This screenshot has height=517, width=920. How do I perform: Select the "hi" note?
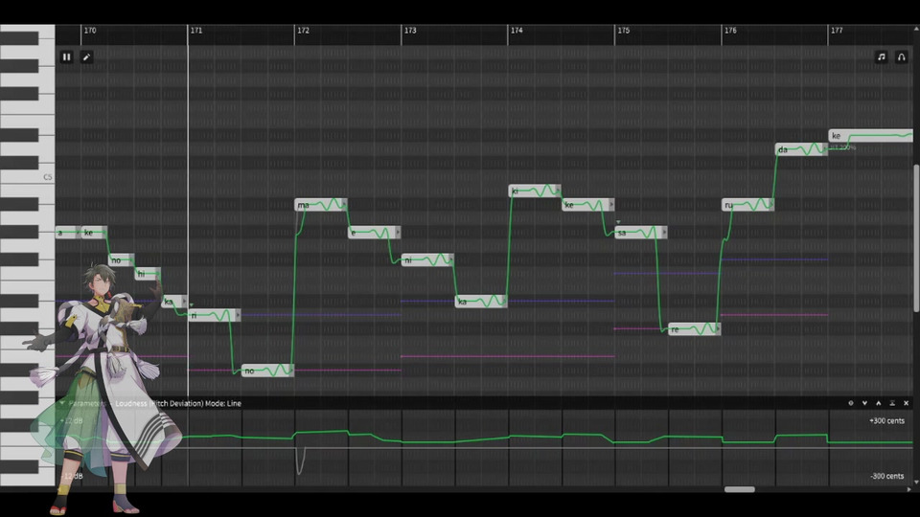(x=148, y=274)
